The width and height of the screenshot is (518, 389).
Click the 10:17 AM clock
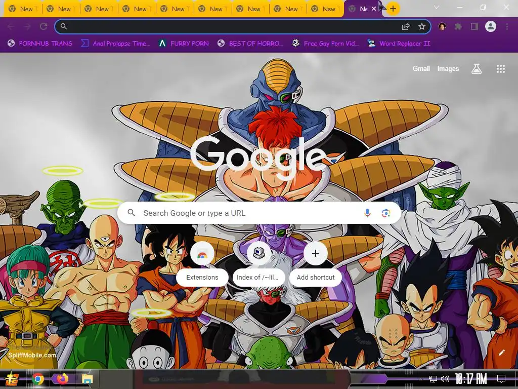pos(471,379)
